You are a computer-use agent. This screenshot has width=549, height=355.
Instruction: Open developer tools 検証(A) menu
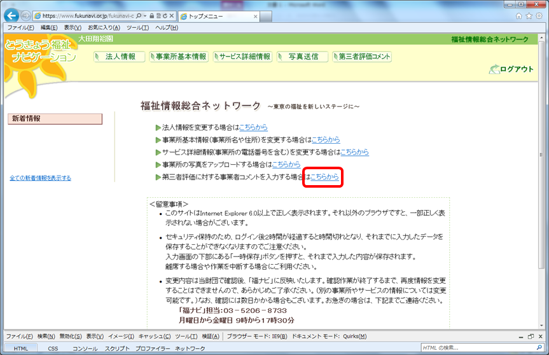211,336
